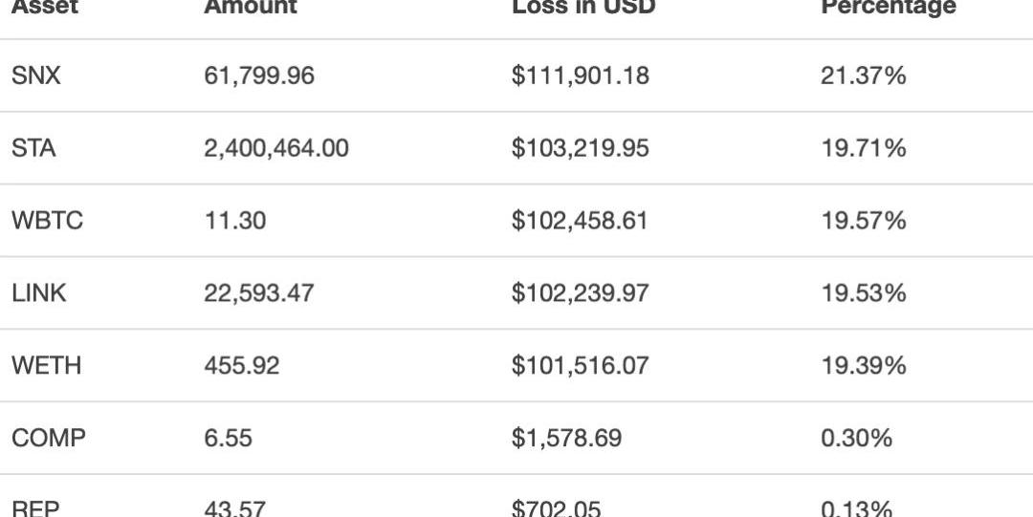Viewport: 1033px width, 517px height.
Task: Click the WETH amount 455.92
Action: [242, 366]
